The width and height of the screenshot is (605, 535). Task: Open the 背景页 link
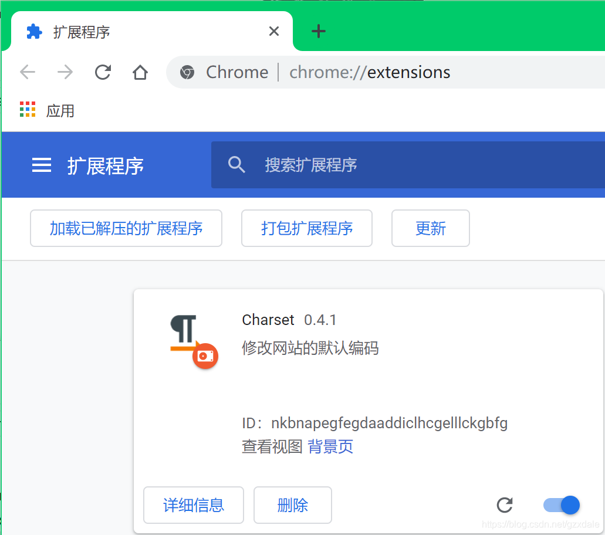[x=330, y=446]
